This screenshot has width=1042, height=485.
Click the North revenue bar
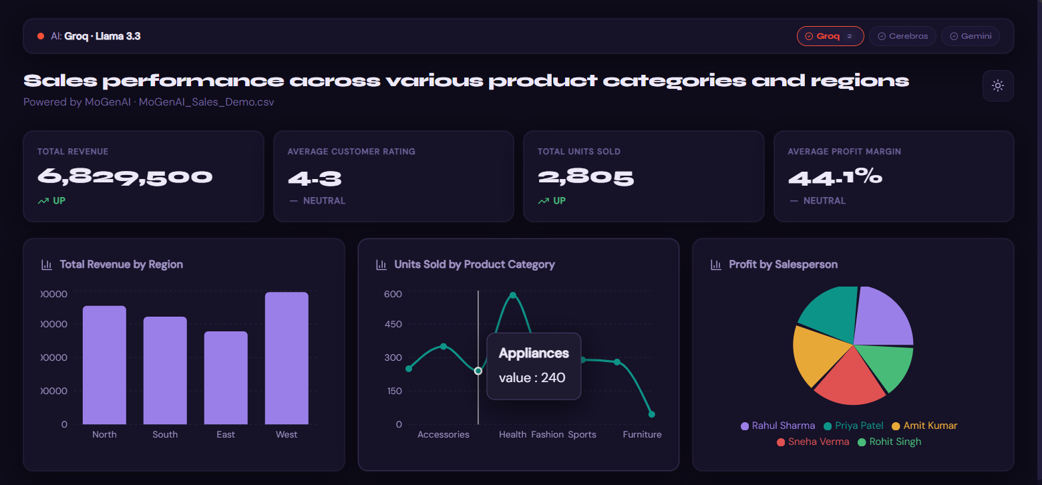(x=104, y=365)
